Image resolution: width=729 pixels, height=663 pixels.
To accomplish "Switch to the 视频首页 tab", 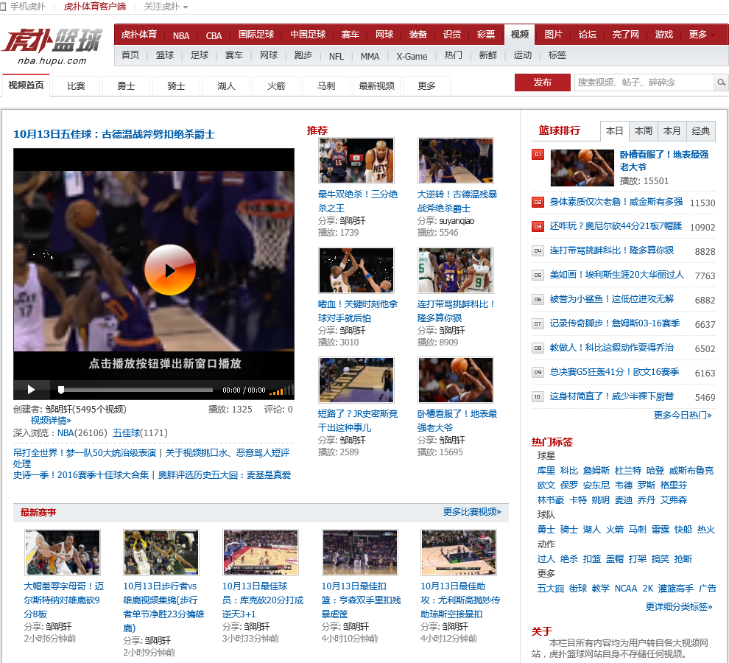I will click(x=26, y=85).
